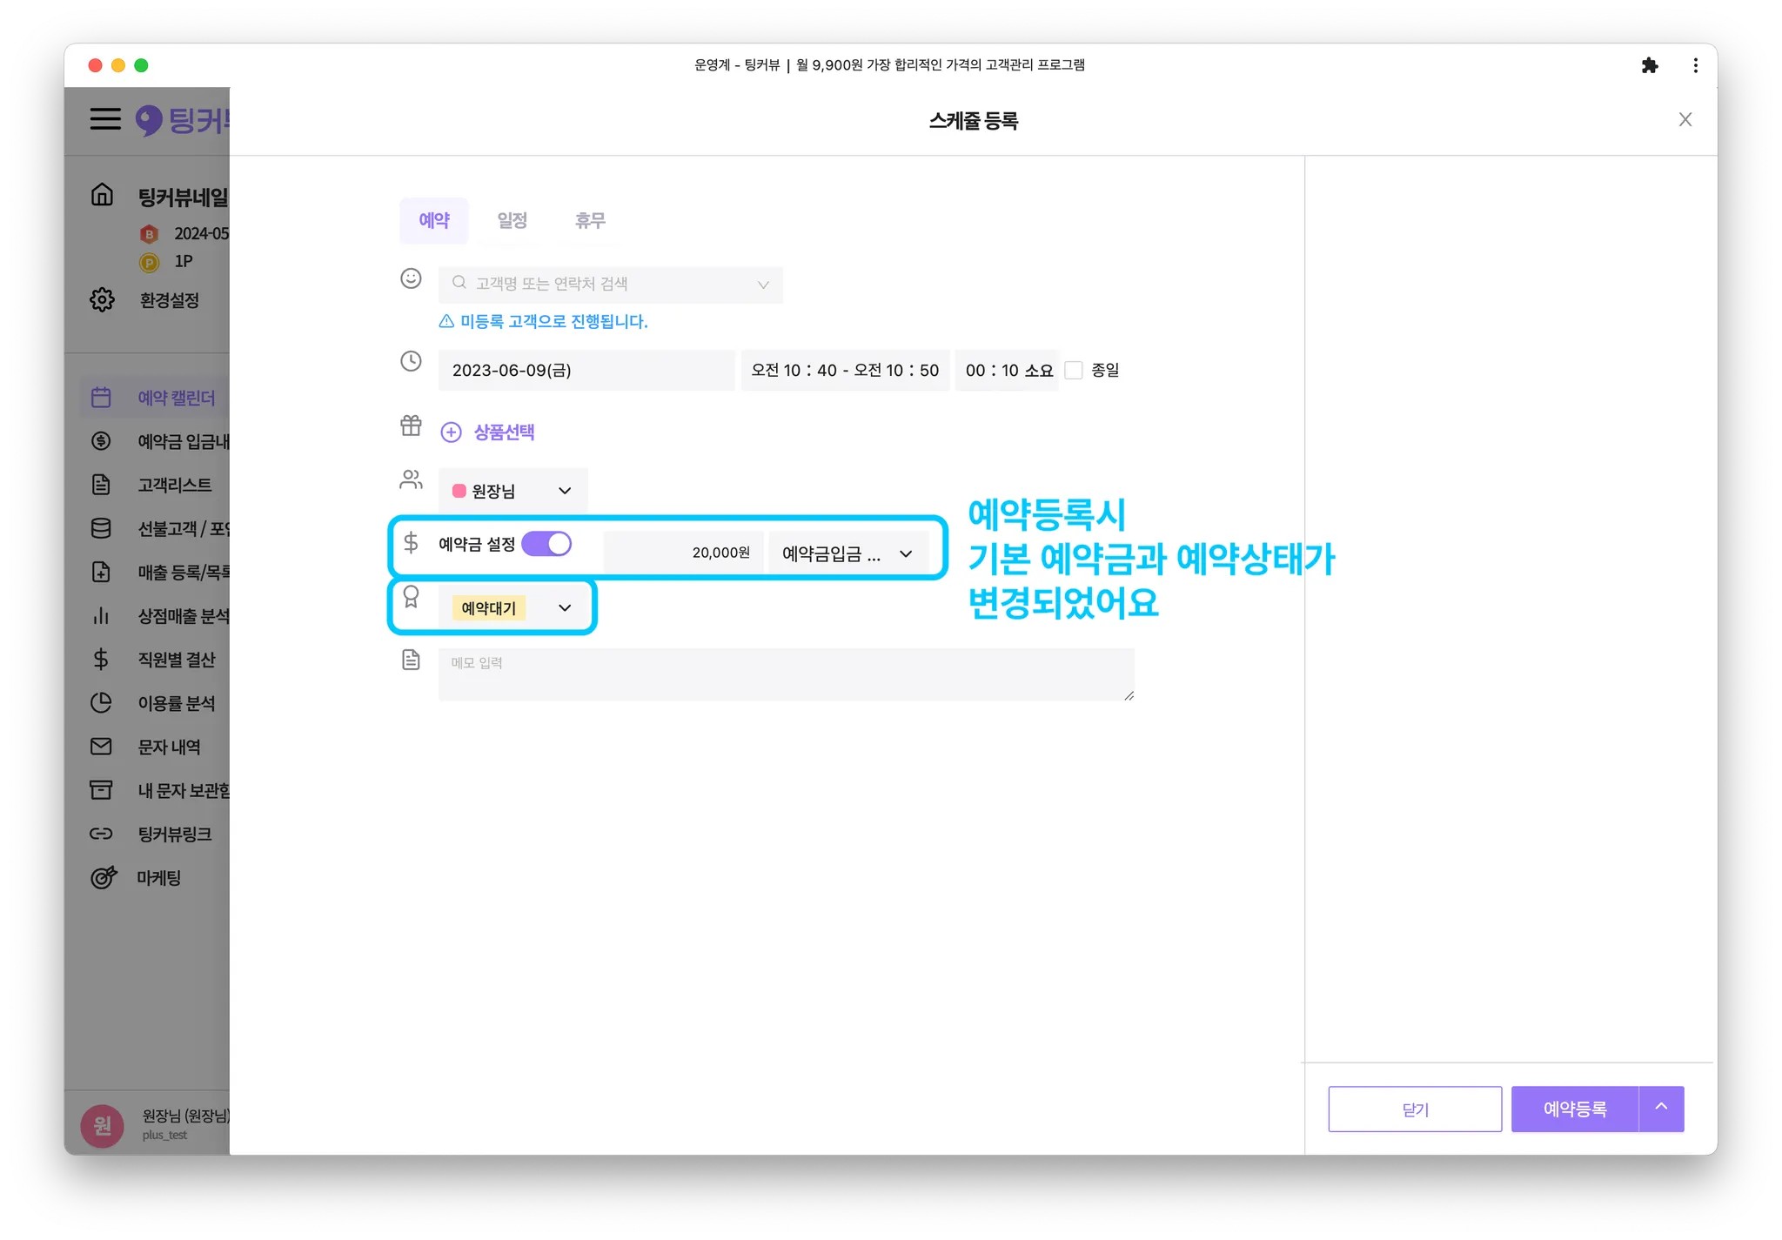Switch to the 일정 tab
Viewport: 1782px width, 1240px height.
[512, 220]
